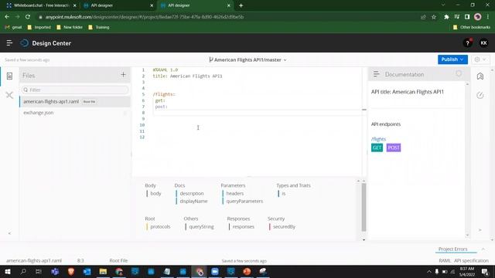Open Windows notification center
This screenshot has height=278, width=495.
(x=485, y=271)
